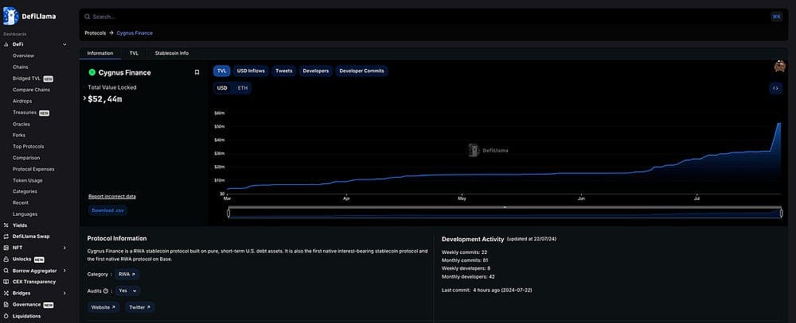Toggle the USD Inflows chart metric
796x323 pixels.
[x=251, y=71]
